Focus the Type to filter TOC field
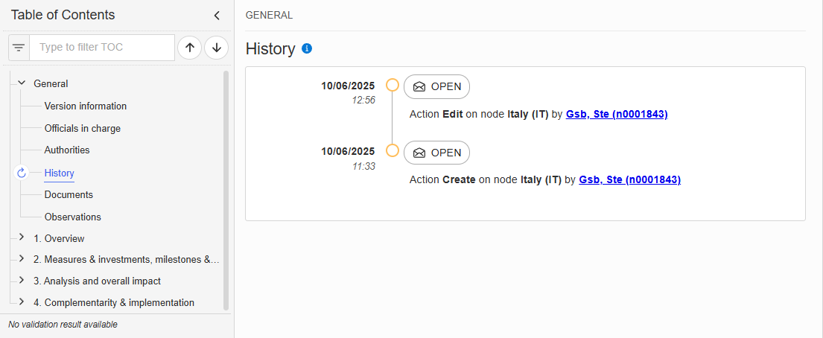The width and height of the screenshot is (823, 338). coord(102,48)
